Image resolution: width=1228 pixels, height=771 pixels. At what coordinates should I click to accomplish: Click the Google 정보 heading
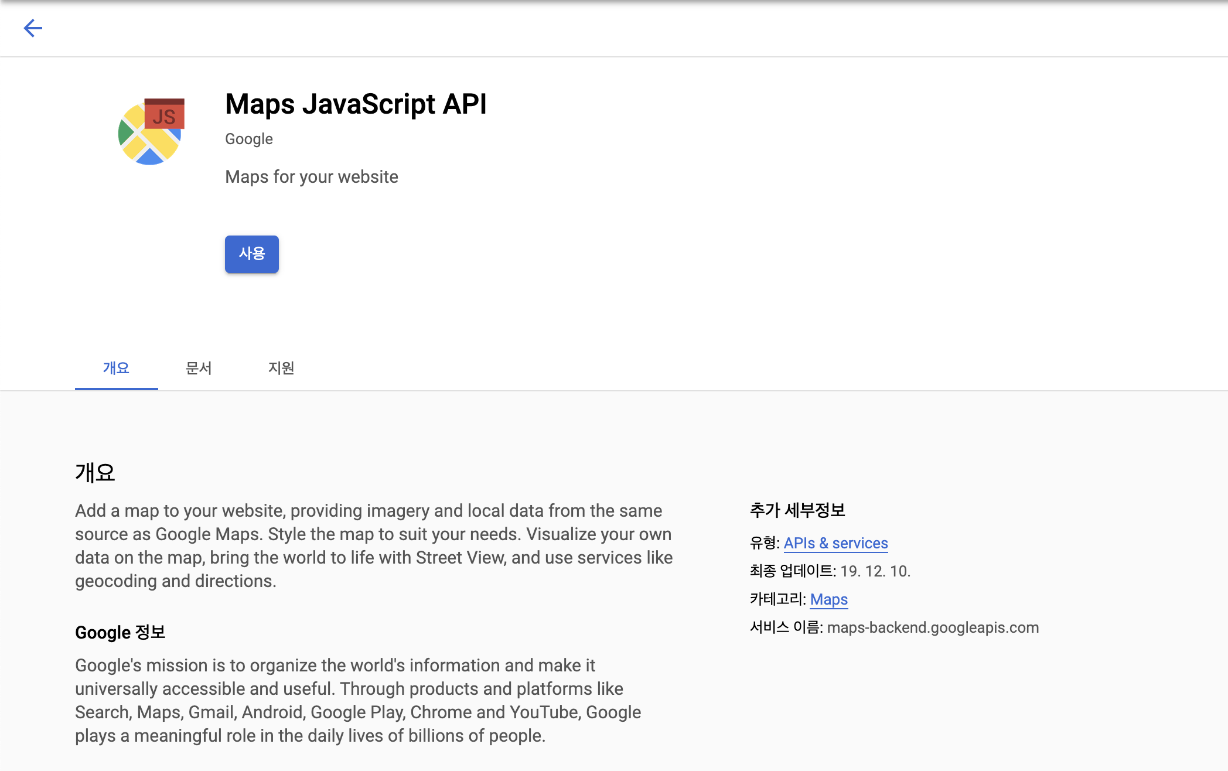click(x=120, y=632)
